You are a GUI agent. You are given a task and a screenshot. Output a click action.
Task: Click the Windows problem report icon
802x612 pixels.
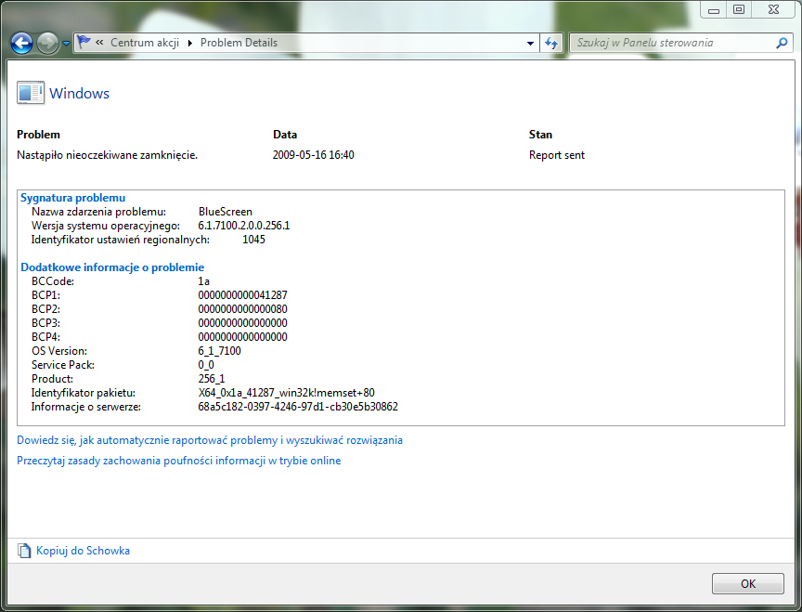pyautogui.click(x=31, y=93)
